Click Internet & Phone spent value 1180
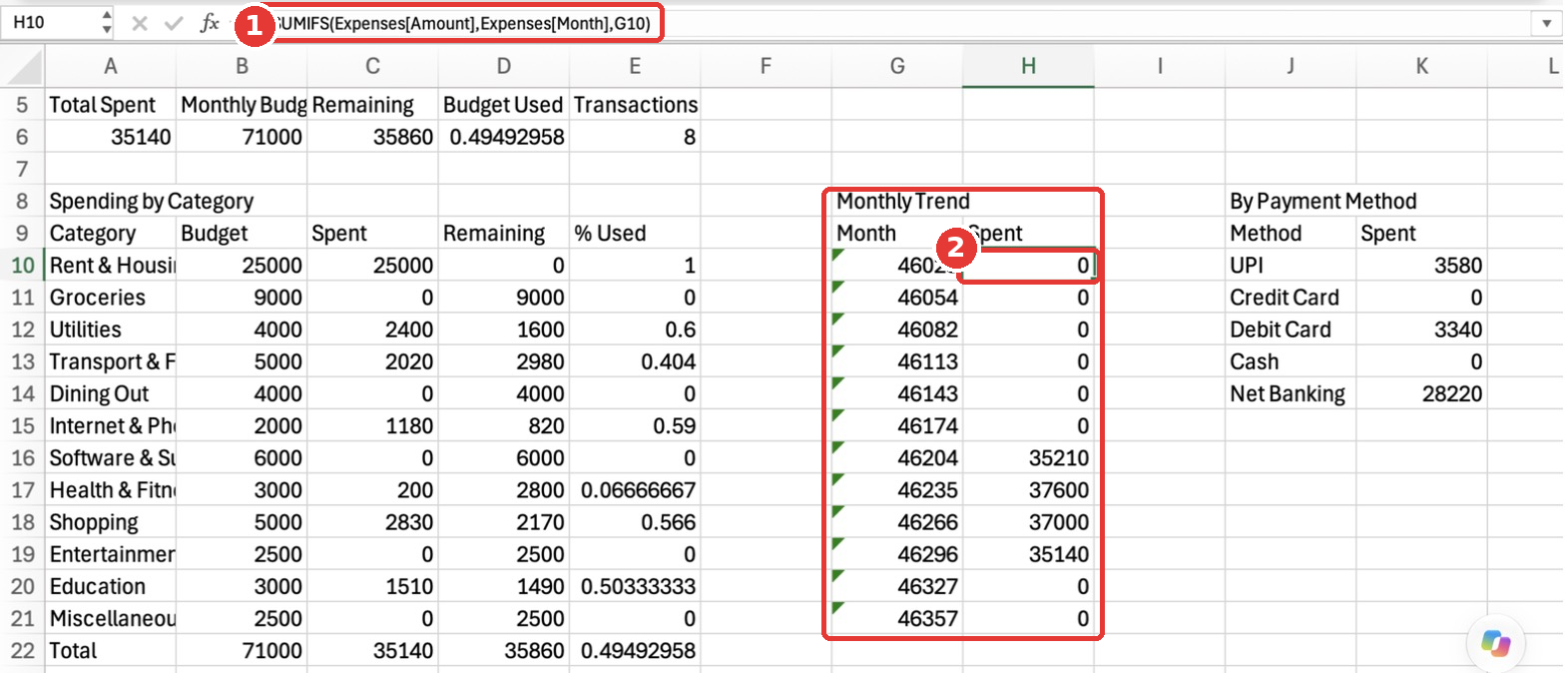The width and height of the screenshot is (1565, 673). point(372,425)
